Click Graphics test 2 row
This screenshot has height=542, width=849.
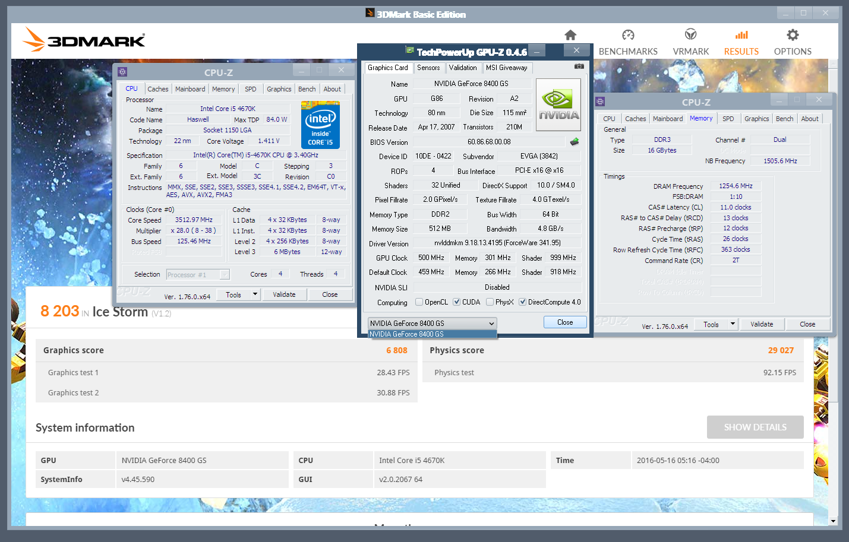tap(226, 392)
